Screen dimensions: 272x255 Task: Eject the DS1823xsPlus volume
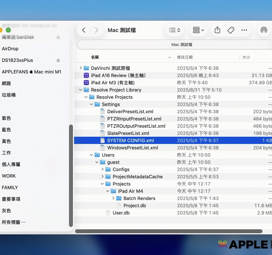point(58,60)
